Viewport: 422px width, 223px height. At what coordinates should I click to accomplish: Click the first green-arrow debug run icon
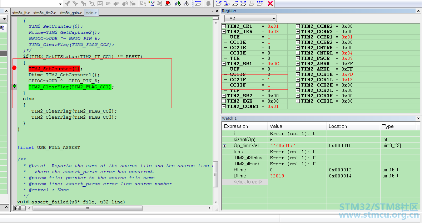178,3
